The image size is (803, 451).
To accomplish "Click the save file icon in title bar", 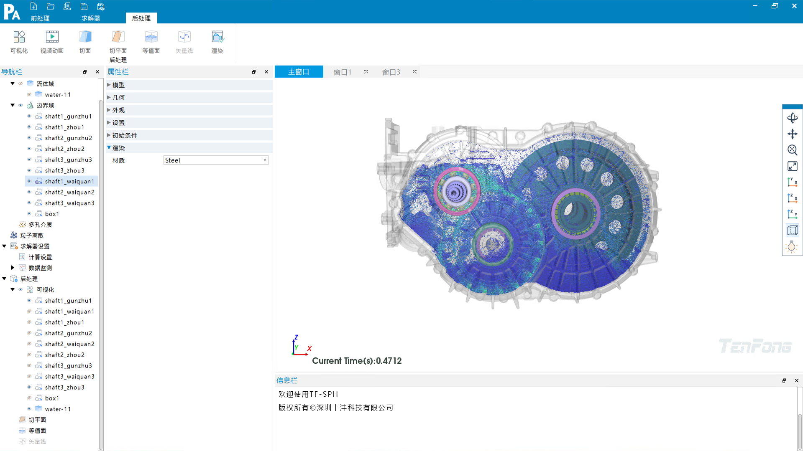I will click(84, 6).
